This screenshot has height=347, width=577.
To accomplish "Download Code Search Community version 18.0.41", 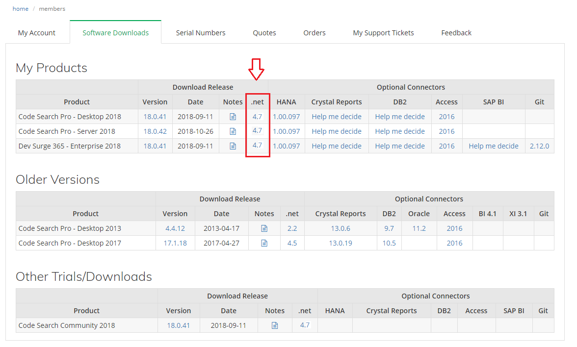I will point(179,325).
